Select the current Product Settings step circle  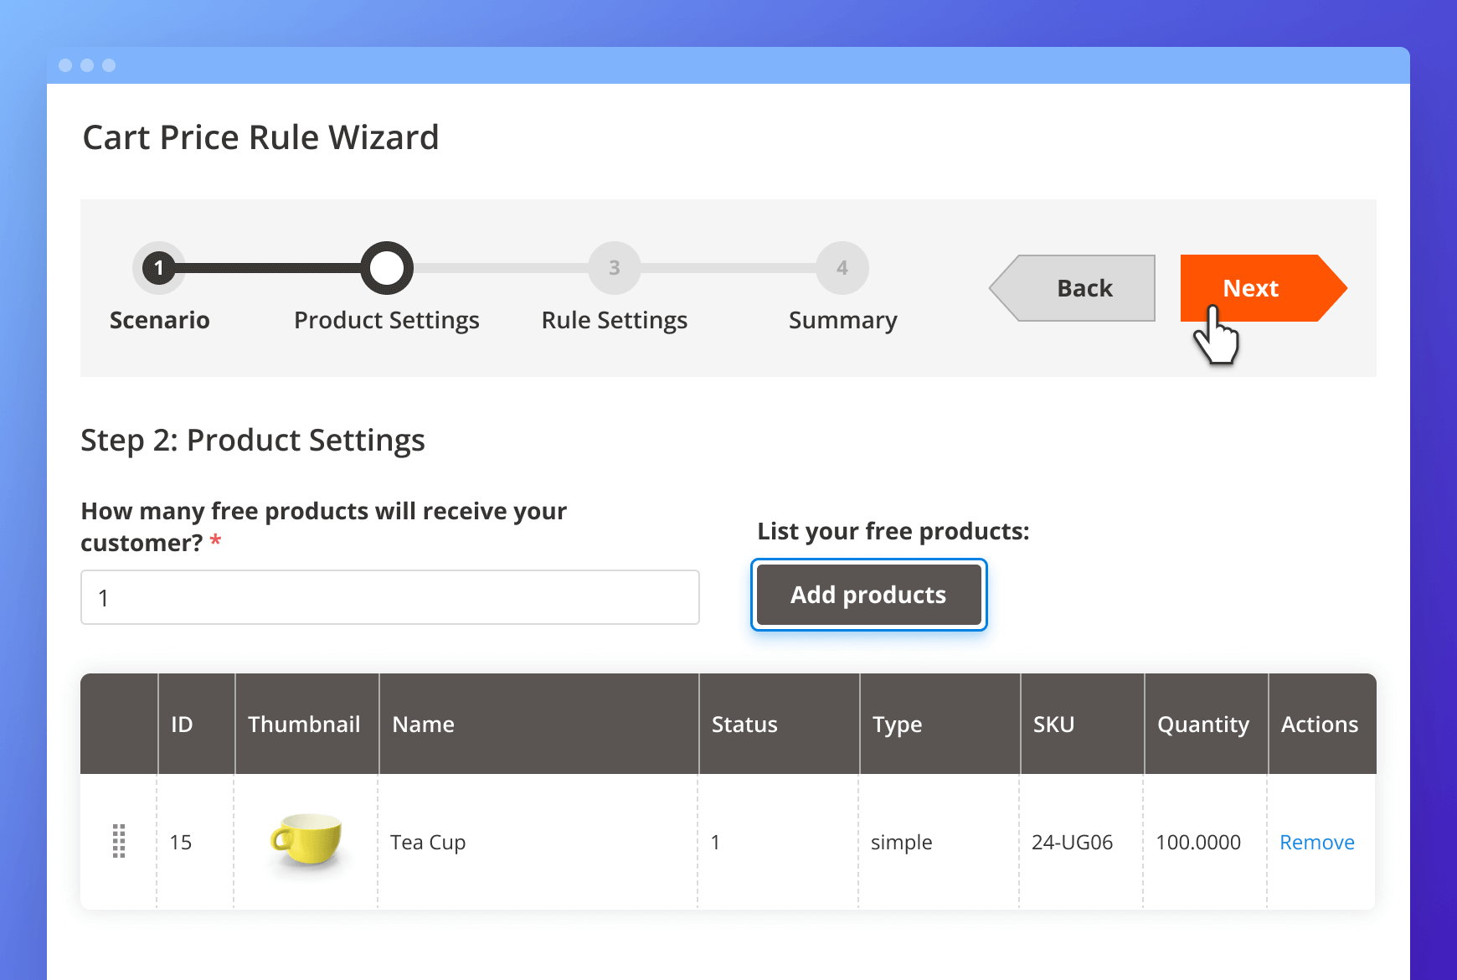[387, 268]
